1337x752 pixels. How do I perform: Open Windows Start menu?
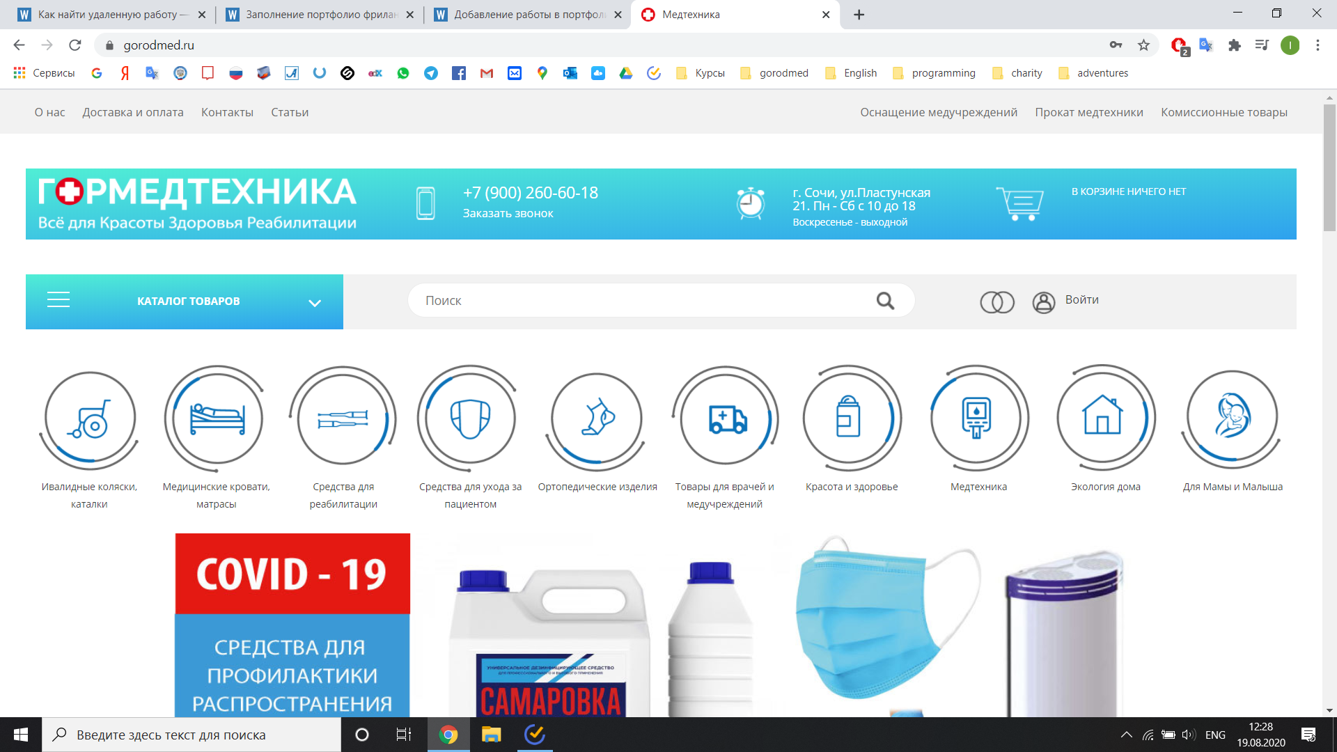pos(21,735)
